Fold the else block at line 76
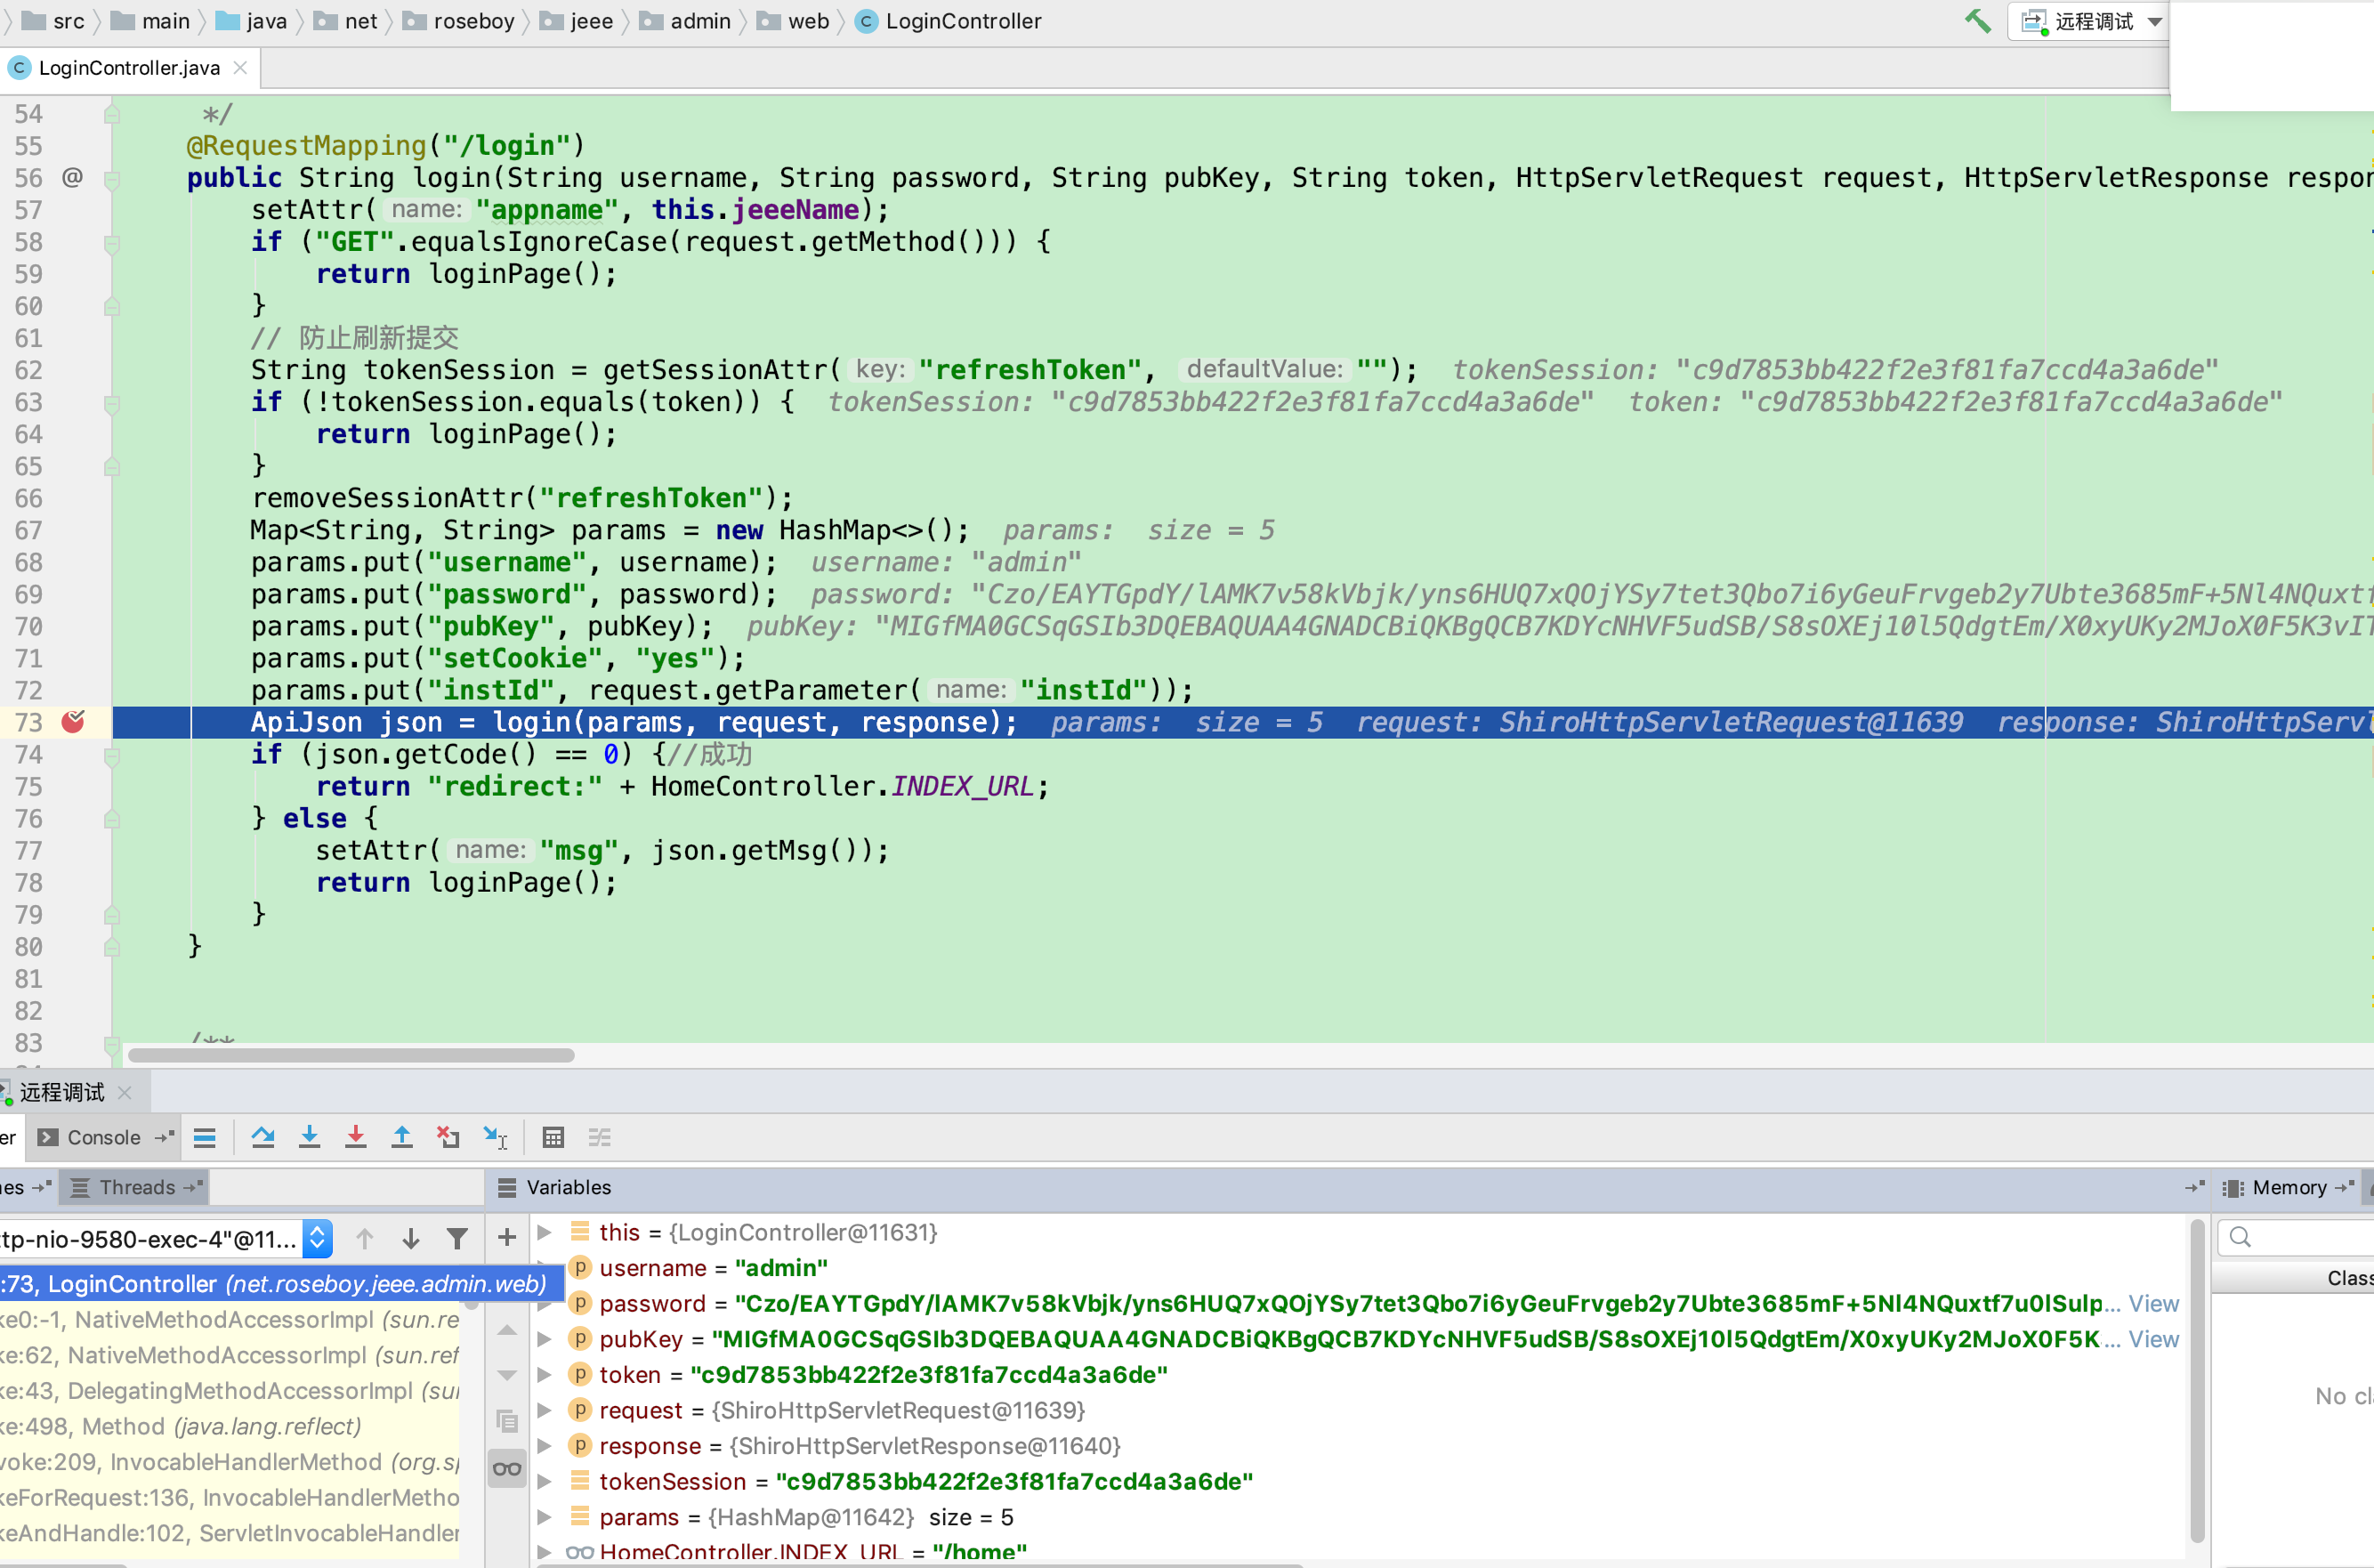The height and width of the screenshot is (1568, 2374). [x=112, y=819]
